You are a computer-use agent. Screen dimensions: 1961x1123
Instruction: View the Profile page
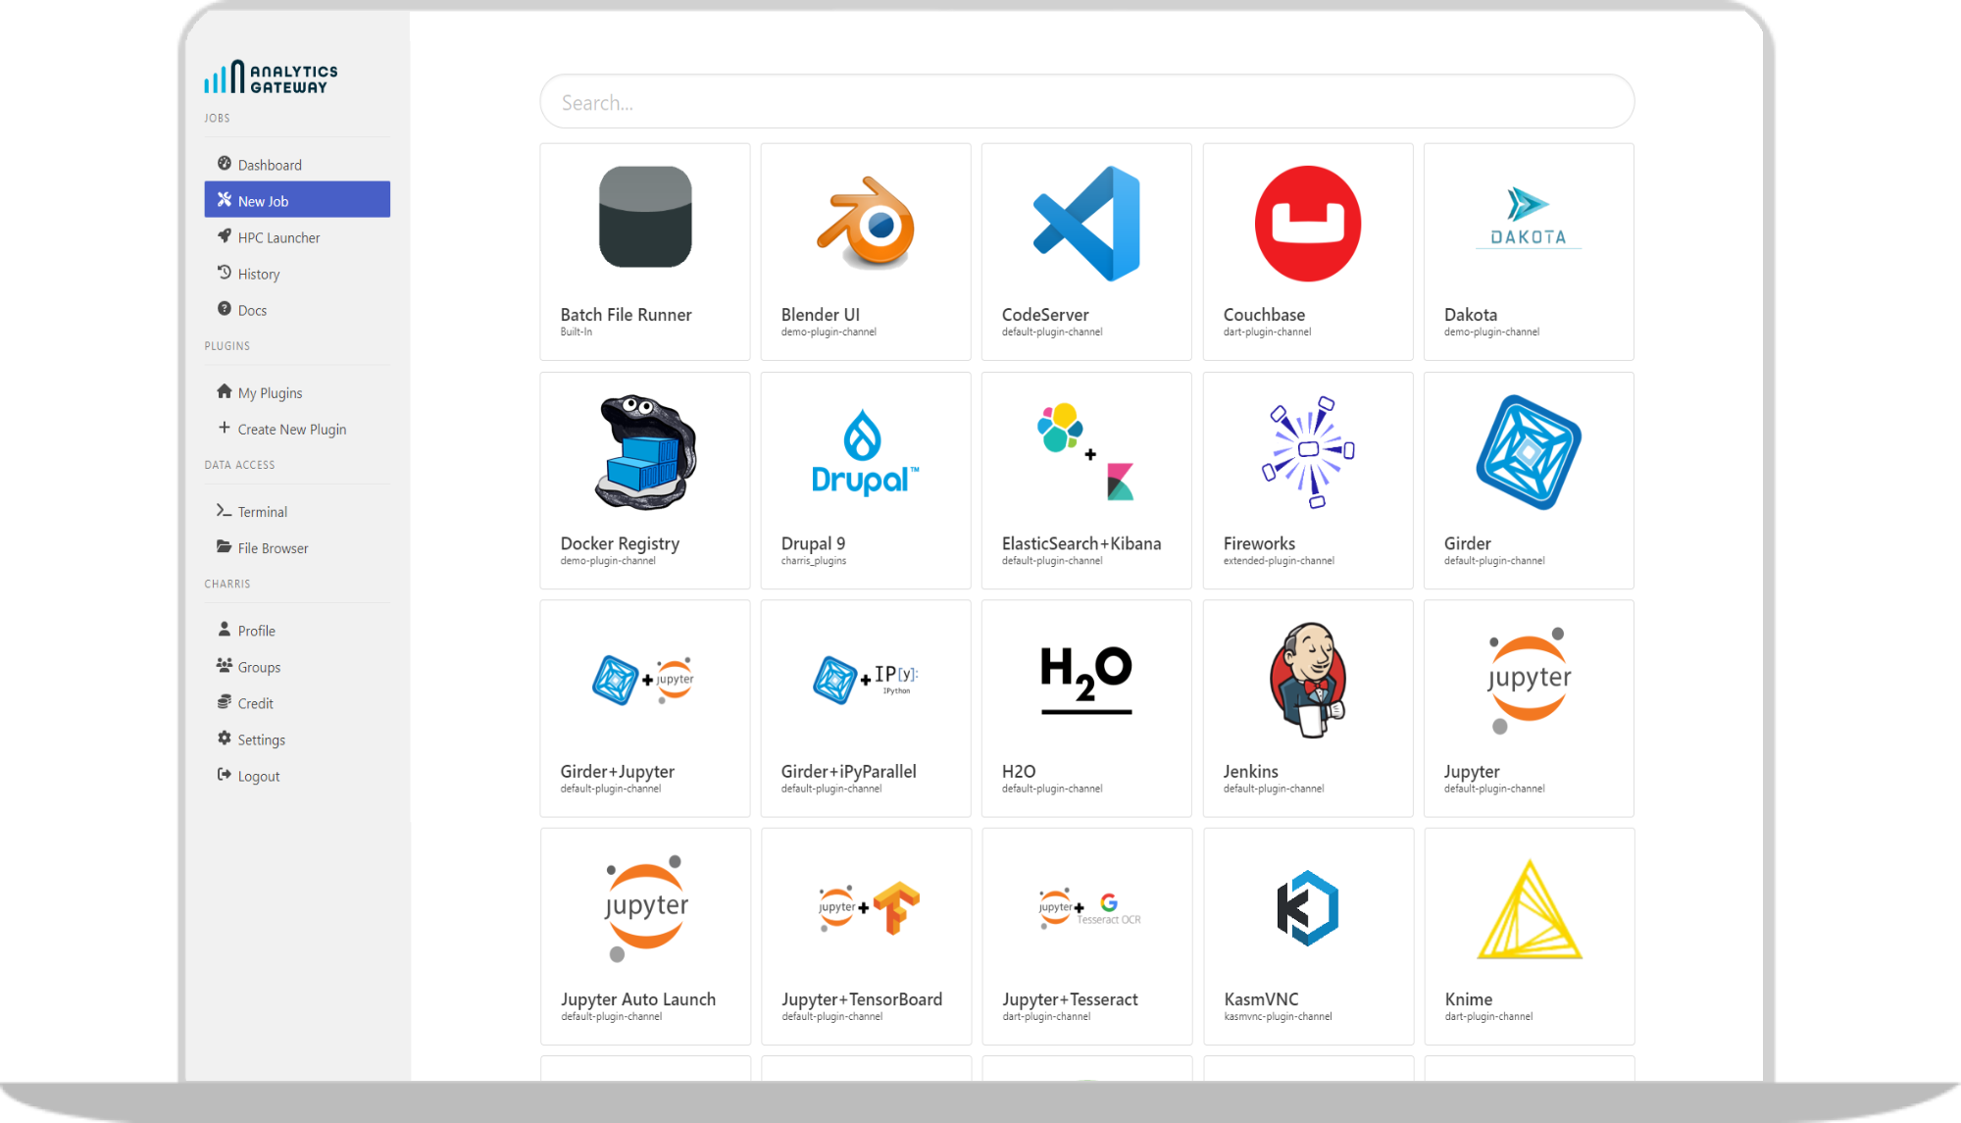(x=297, y=630)
